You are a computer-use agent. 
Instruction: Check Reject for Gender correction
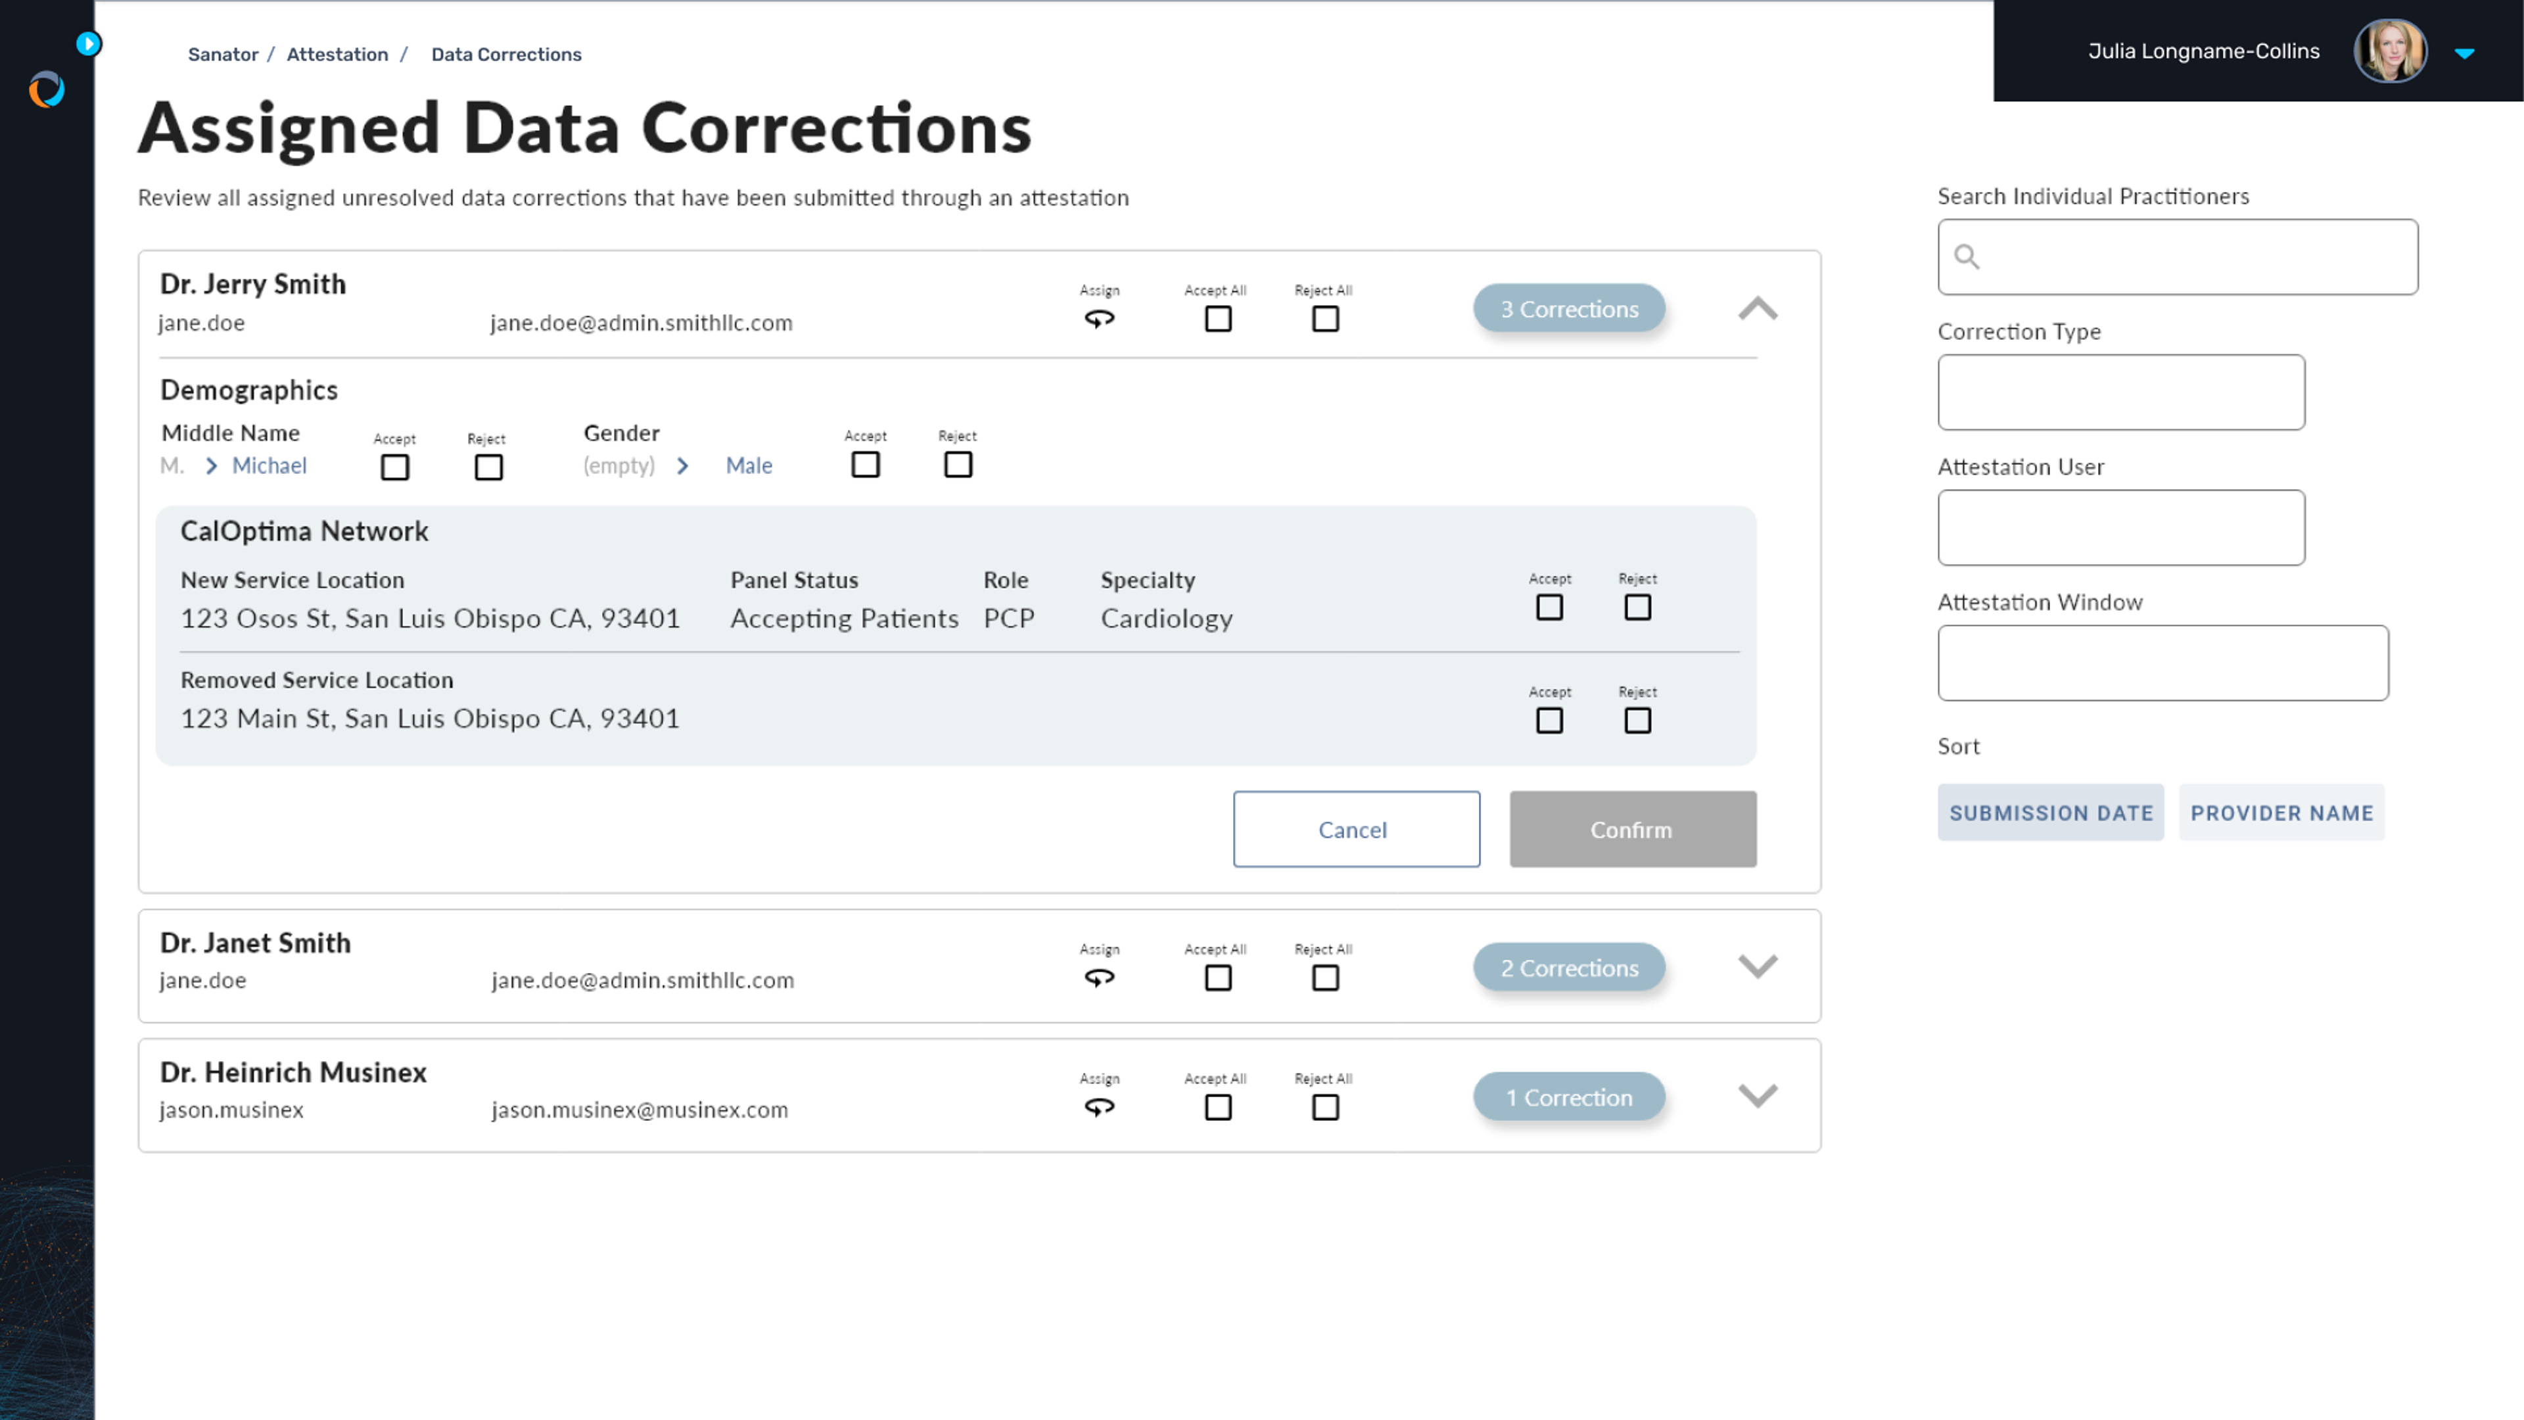pyautogui.click(x=957, y=465)
